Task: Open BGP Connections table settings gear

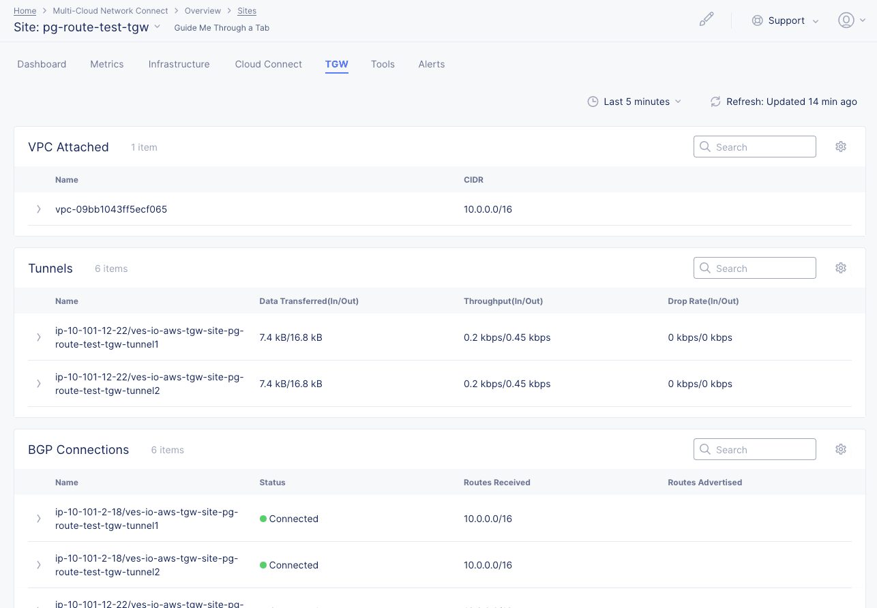Action: (x=841, y=449)
